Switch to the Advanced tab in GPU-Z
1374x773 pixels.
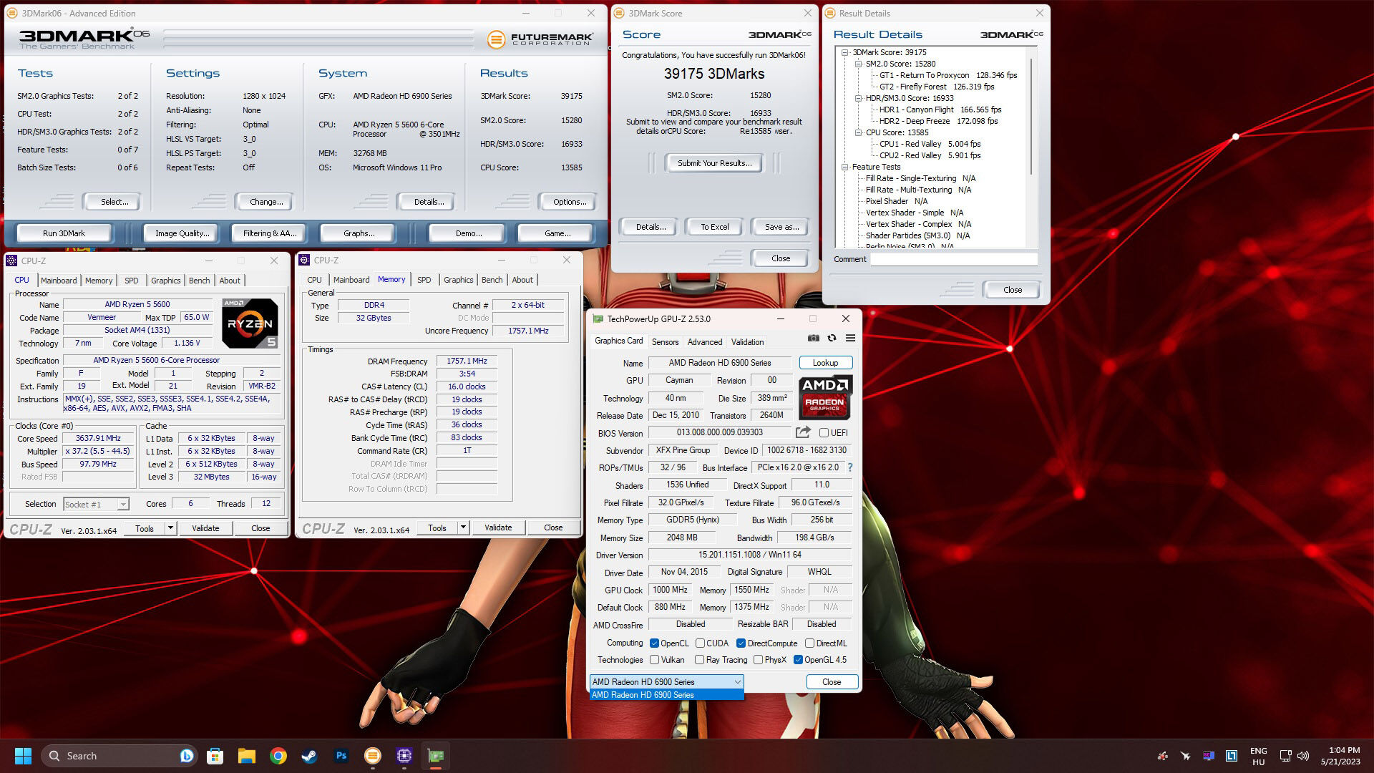pyautogui.click(x=705, y=342)
